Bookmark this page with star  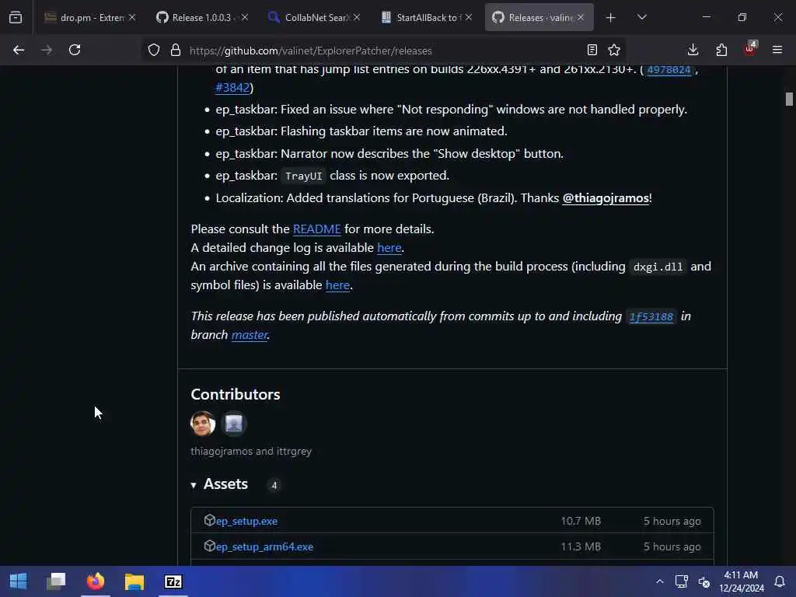point(614,50)
